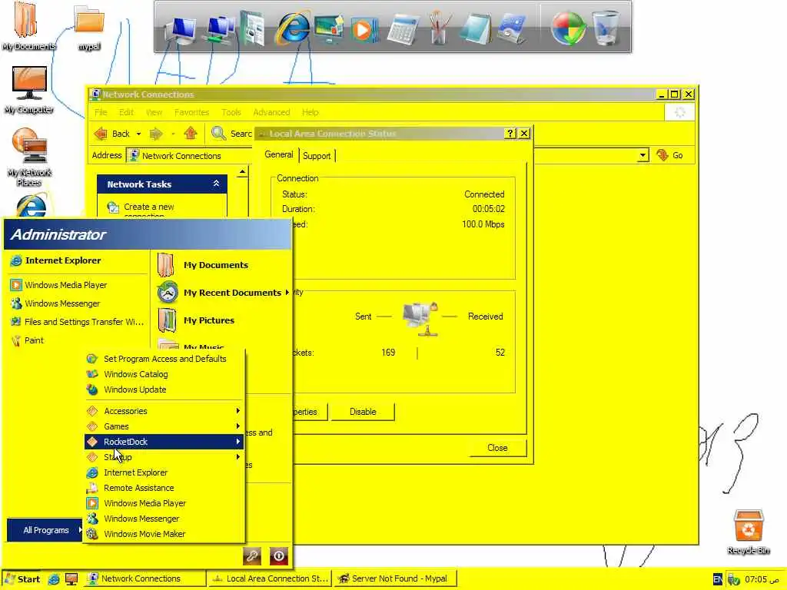Open Calculator icon in RocketDock
Viewport: 787px width, 590px height.
click(403, 29)
